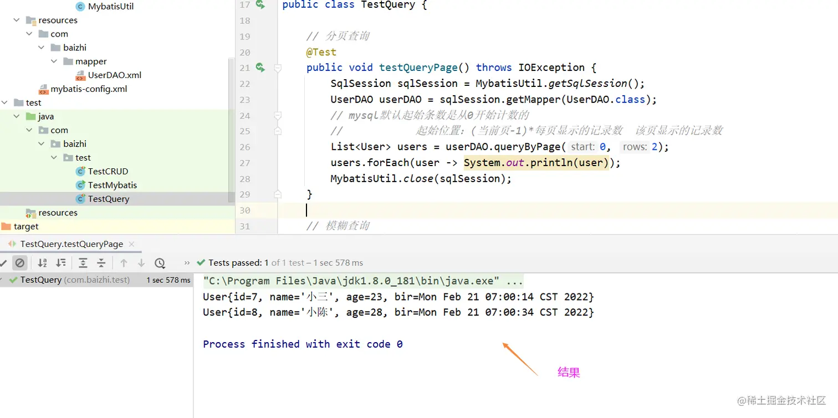Collapse the com package under test java
This screenshot has height=418, width=838.
click(x=29, y=130)
